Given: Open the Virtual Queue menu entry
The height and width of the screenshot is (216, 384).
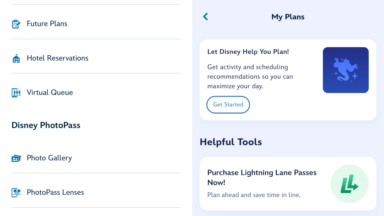Looking at the screenshot, I should click(x=50, y=92).
